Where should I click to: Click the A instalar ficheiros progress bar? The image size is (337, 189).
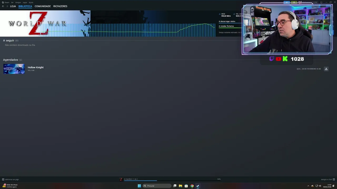(x=230, y=28)
